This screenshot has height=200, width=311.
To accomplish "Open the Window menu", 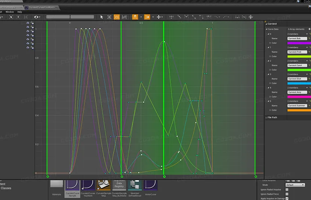I will click(9, 12).
